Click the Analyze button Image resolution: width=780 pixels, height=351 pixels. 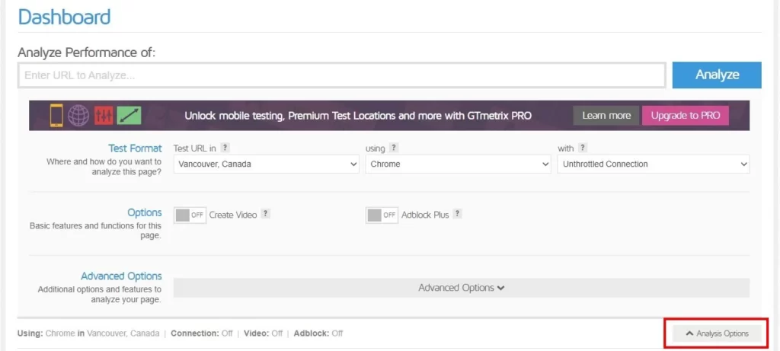pos(717,75)
